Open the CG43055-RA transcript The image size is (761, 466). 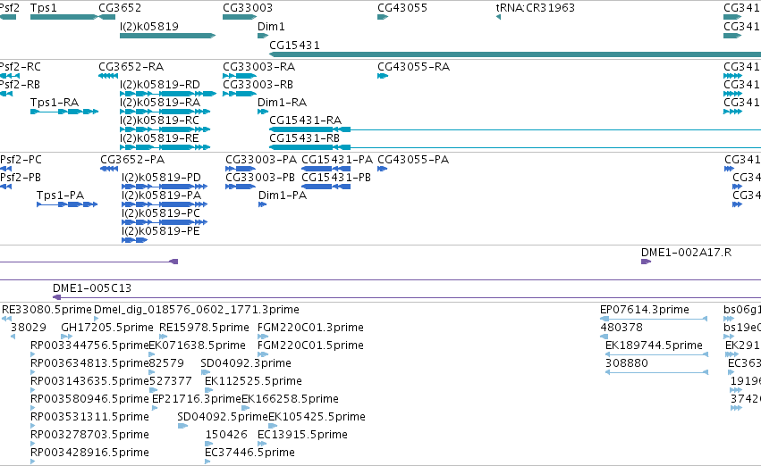point(383,76)
